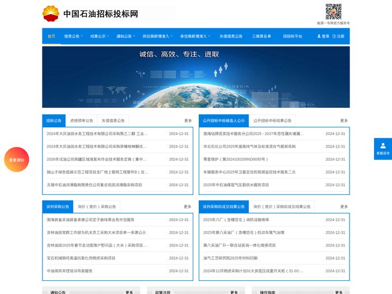The width and height of the screenshot is (392, 294).
Task: Open the 注册 register link
Action: [x=338, y=36]
